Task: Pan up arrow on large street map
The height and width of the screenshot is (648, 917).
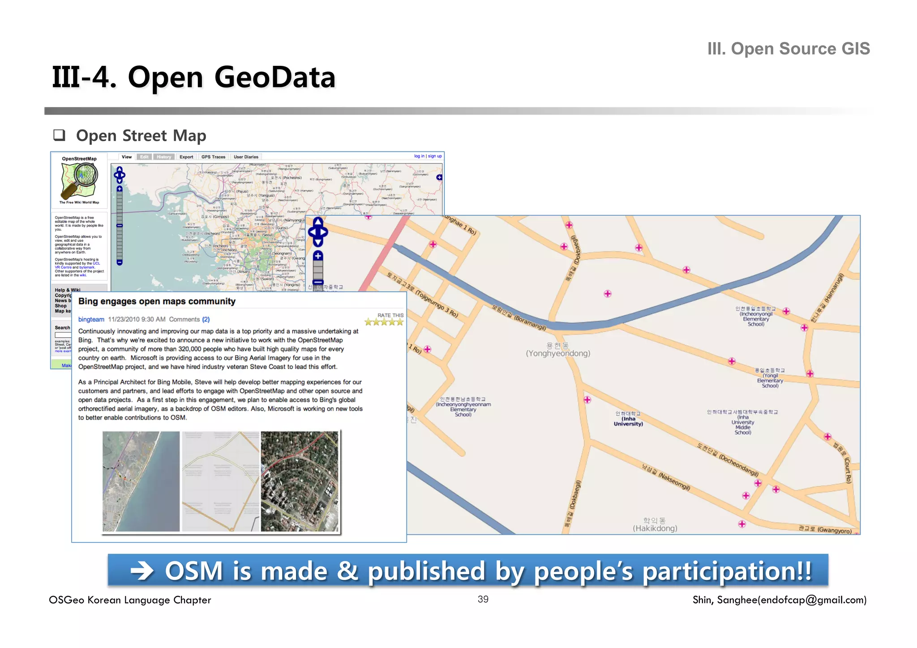Action: [x=318, y=222]
